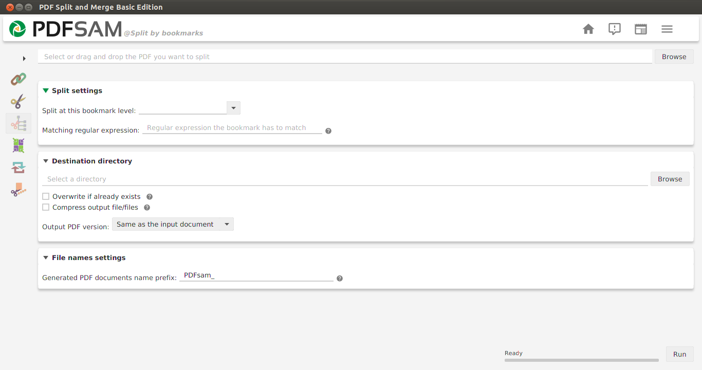
Task: Click the @Split by bookmarks title text
Action: [x=163, y=33]
